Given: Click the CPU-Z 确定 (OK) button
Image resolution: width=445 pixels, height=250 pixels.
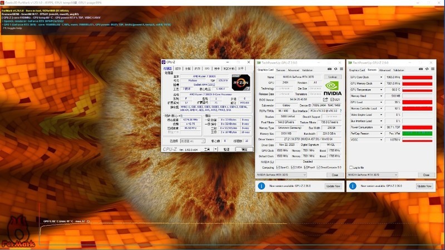Looking at the screenshot, I should [x=244, y=149].
